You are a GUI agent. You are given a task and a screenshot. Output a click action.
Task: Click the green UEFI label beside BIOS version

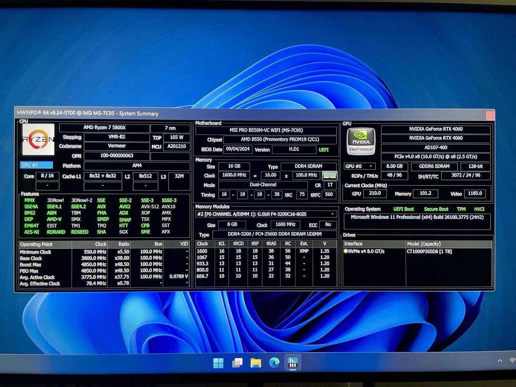pyautogui.click(x=324, y=150)
